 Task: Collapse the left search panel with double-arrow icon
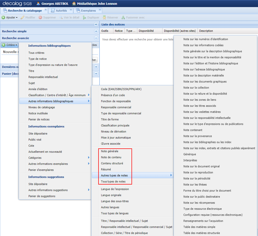[x=96, y=24]
